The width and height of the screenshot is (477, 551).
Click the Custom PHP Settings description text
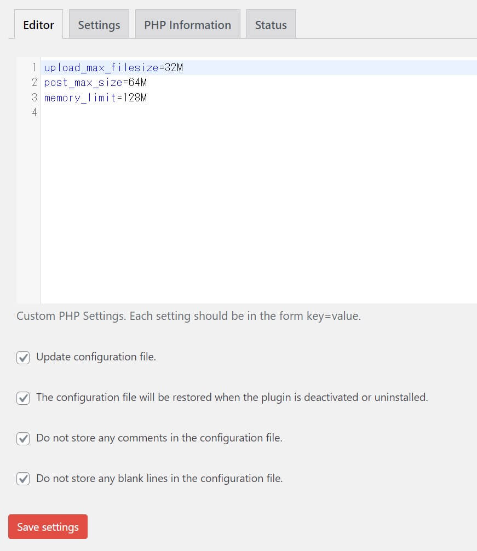[x=188, y=316]
